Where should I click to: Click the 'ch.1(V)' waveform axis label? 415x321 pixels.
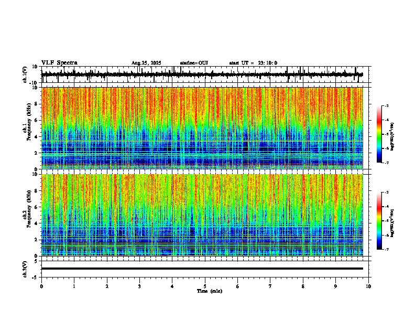25,74
